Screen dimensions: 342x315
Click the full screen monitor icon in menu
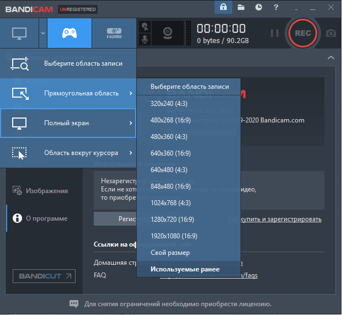(19, 124)
